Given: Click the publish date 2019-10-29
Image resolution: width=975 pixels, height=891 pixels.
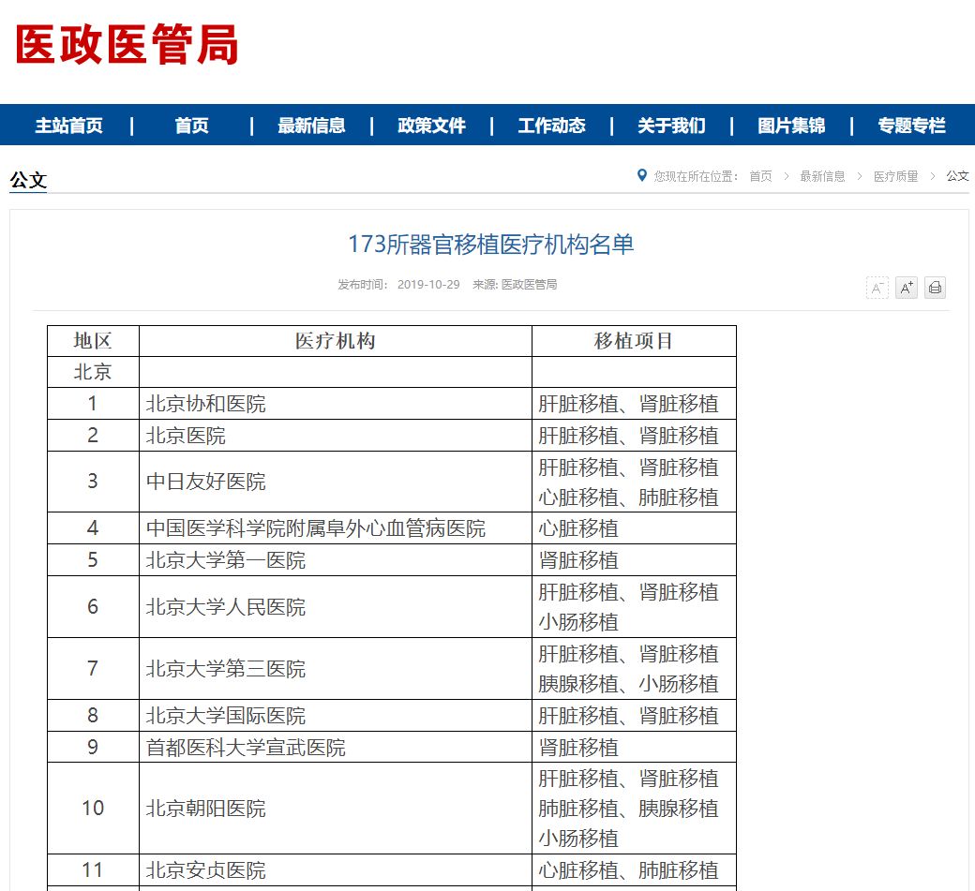Looking at the screenshot, I should click(428, 285).
